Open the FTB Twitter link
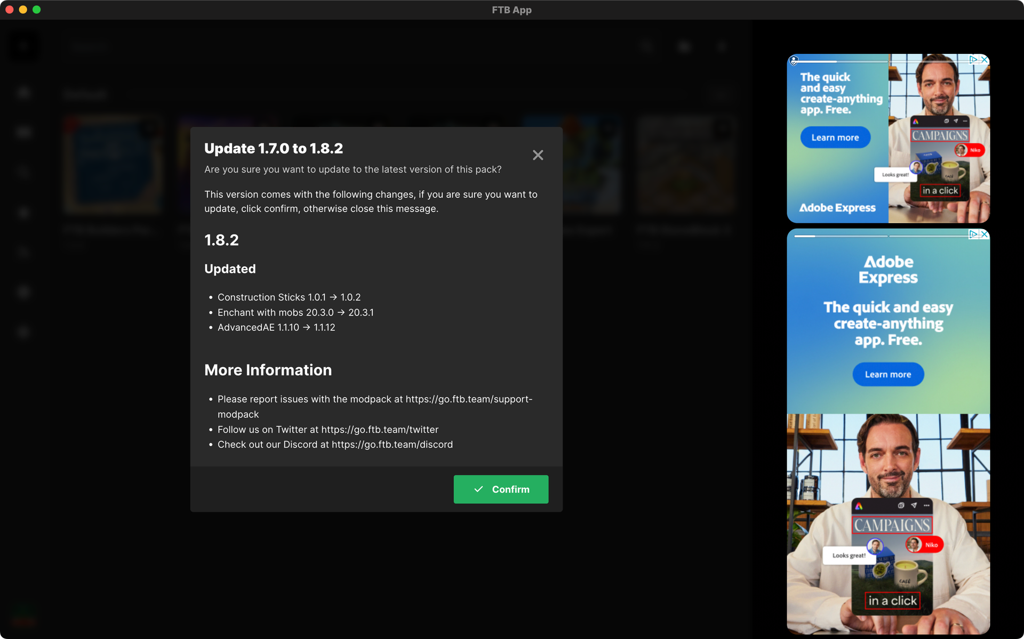 380,430
